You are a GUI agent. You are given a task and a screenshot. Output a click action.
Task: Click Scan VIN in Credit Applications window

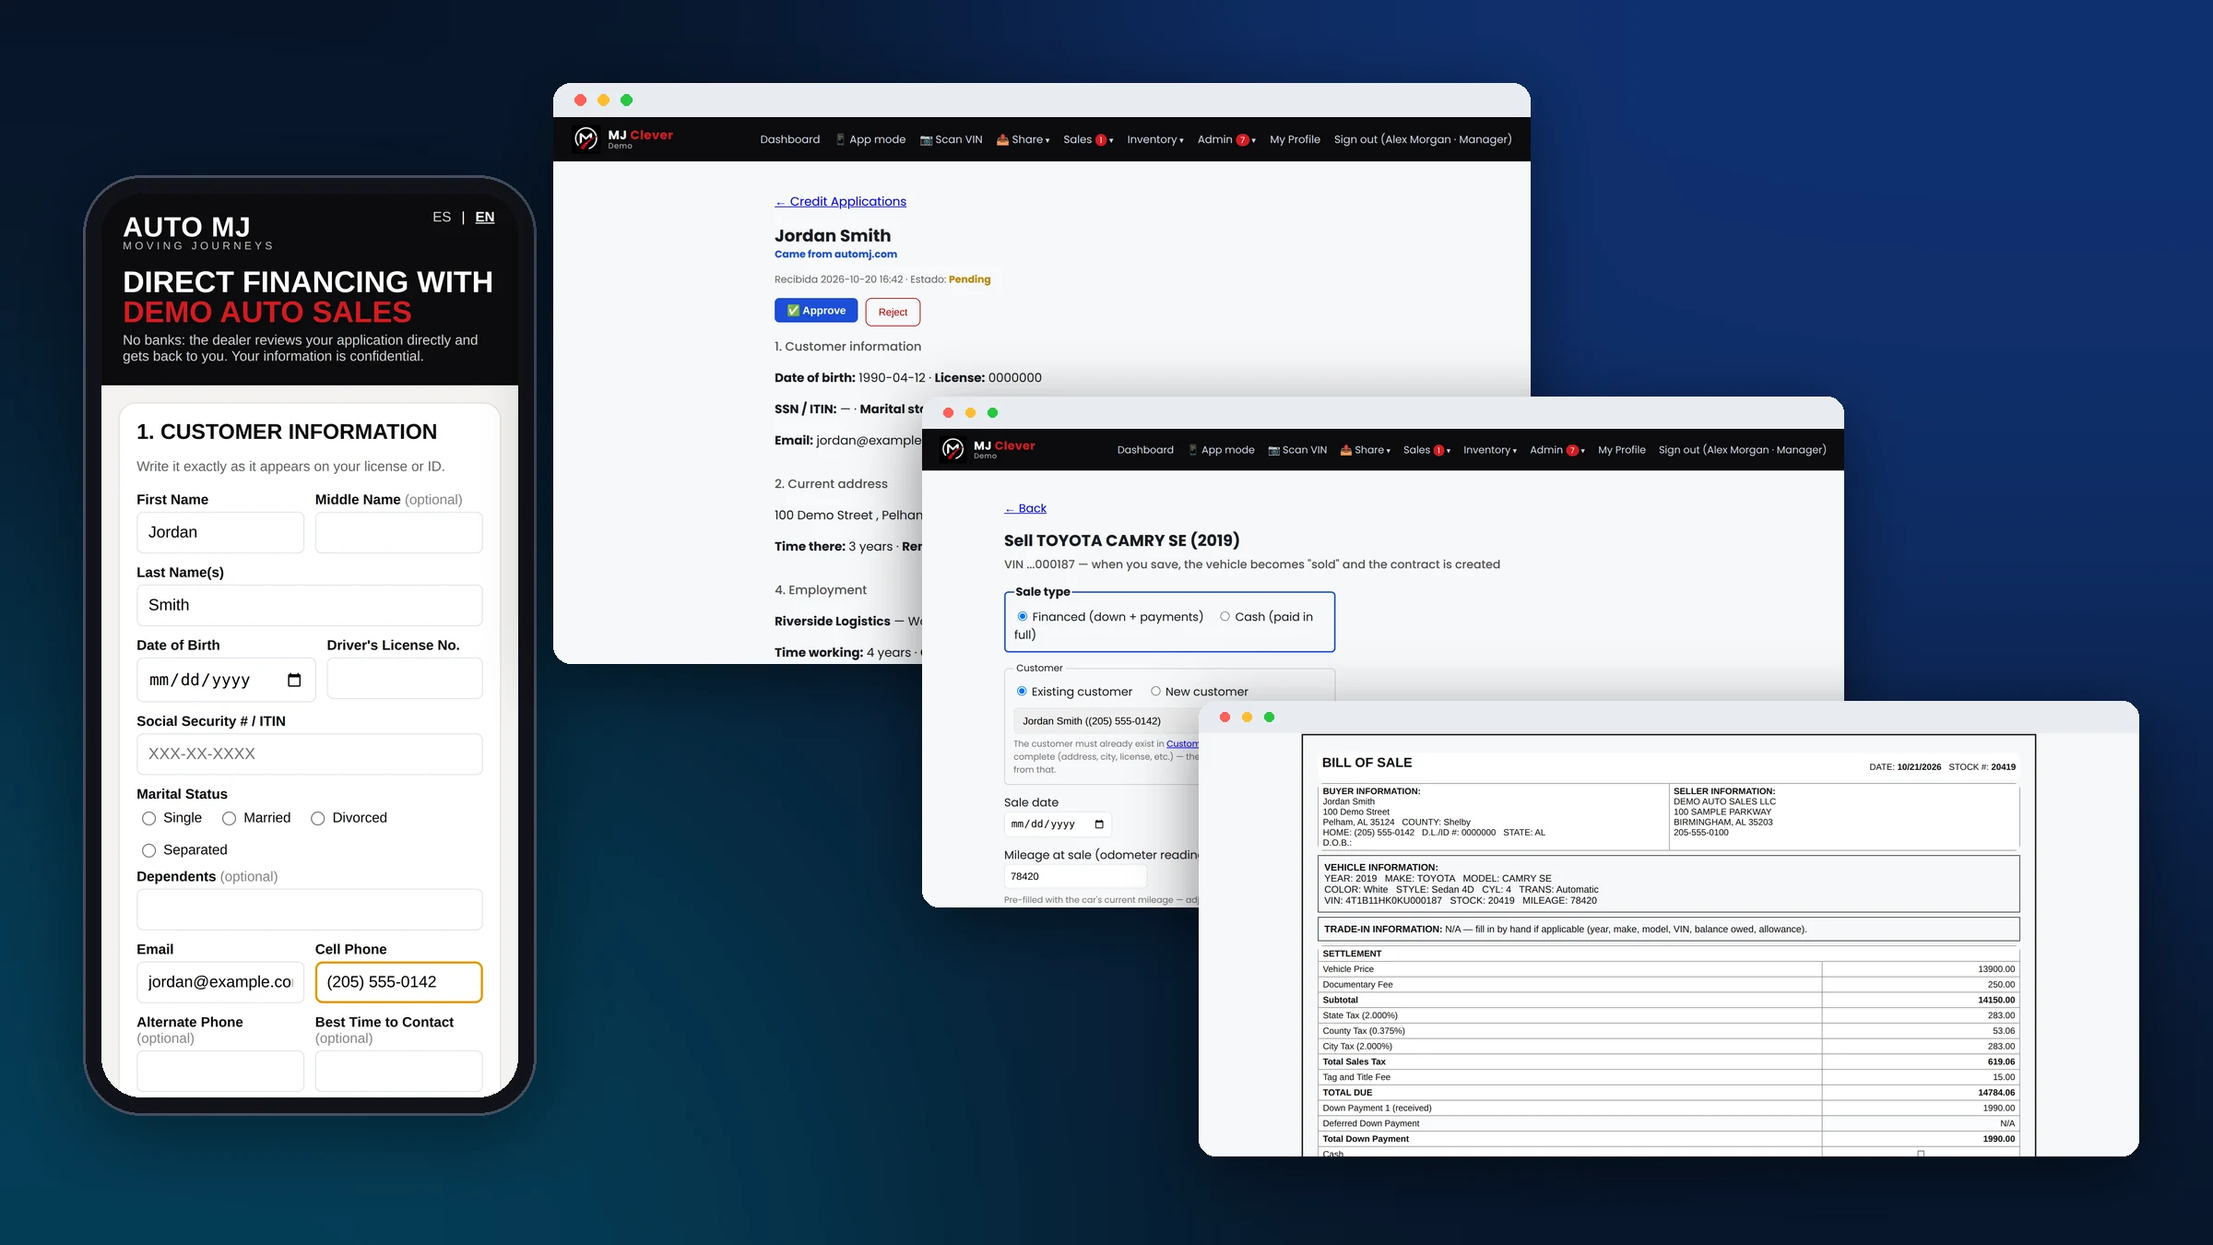(951, 139)
